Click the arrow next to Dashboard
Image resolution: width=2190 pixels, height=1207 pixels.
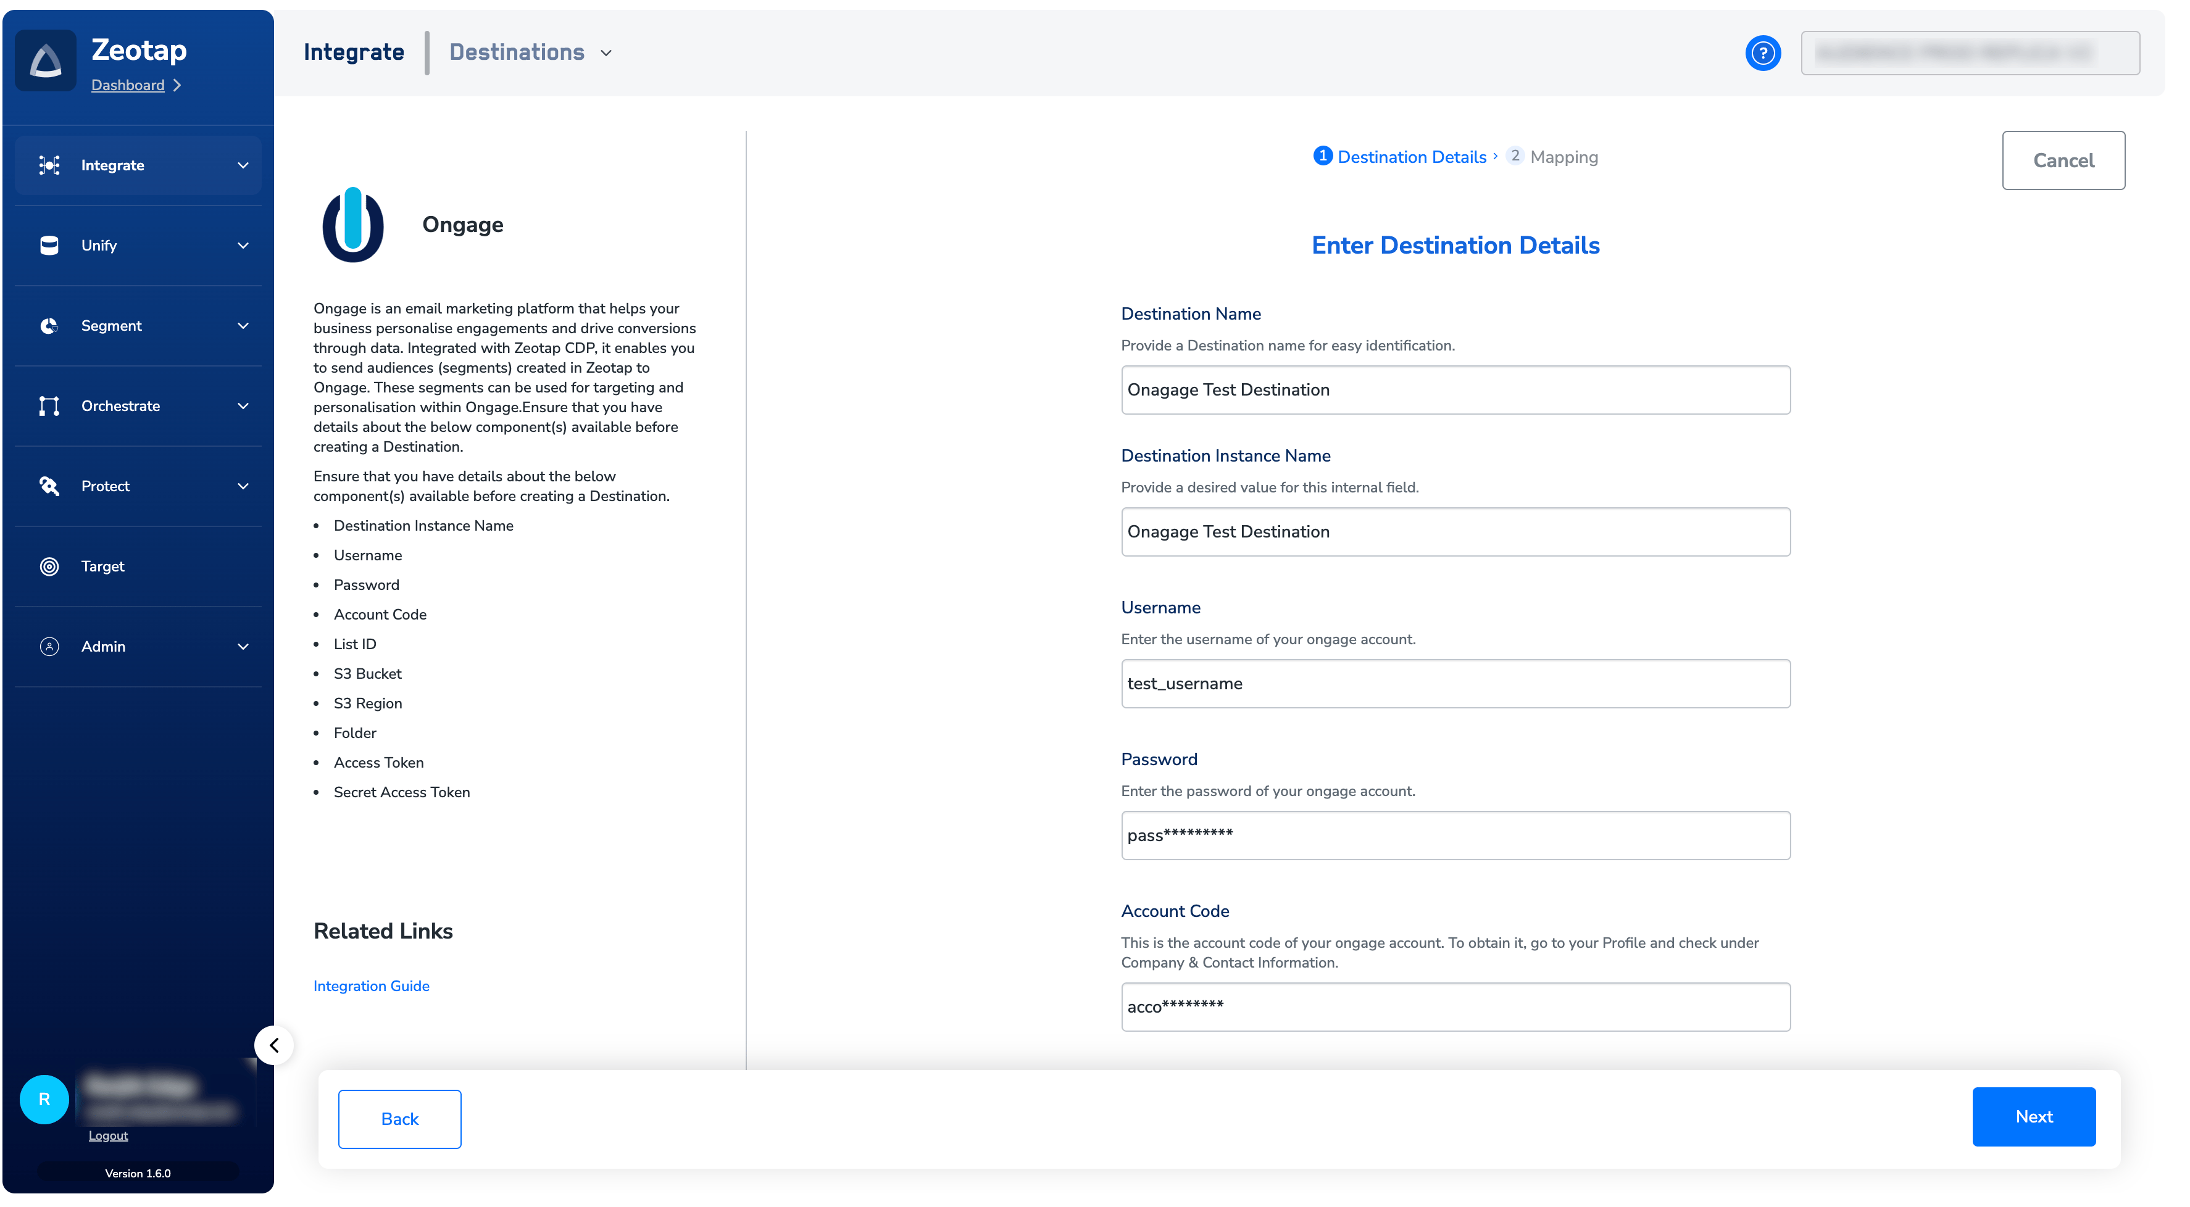177,85
